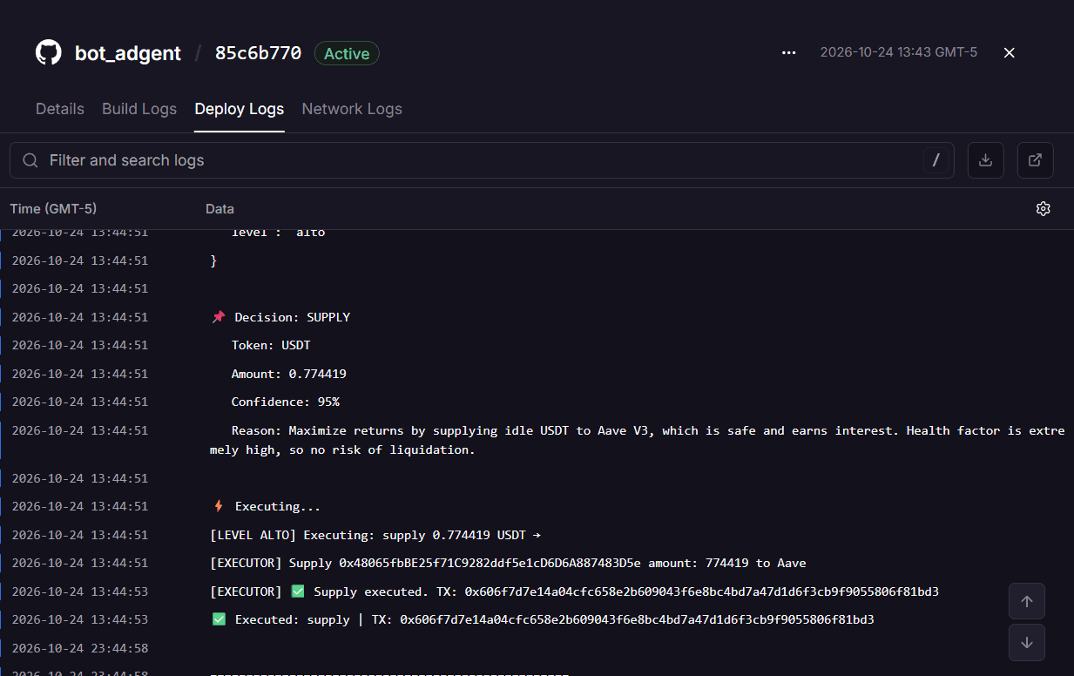This screenshot has height=676, width=1074.
Task: Click the 2026-10-24 23:44:58 timestamp
Action: 80,648
